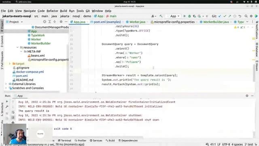Viewport: 259px width, 146px height.
Task: Open the Database side panel
Action: click(257, 49)
